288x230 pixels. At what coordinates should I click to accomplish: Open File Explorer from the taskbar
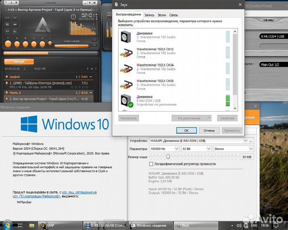(x=32, y=225)
